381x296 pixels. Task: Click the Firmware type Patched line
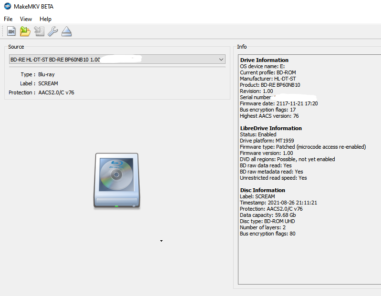point(303,147)
